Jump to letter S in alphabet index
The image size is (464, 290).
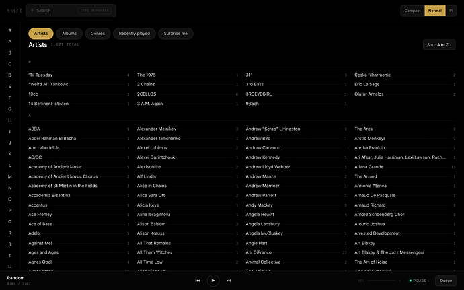(10, 244)
